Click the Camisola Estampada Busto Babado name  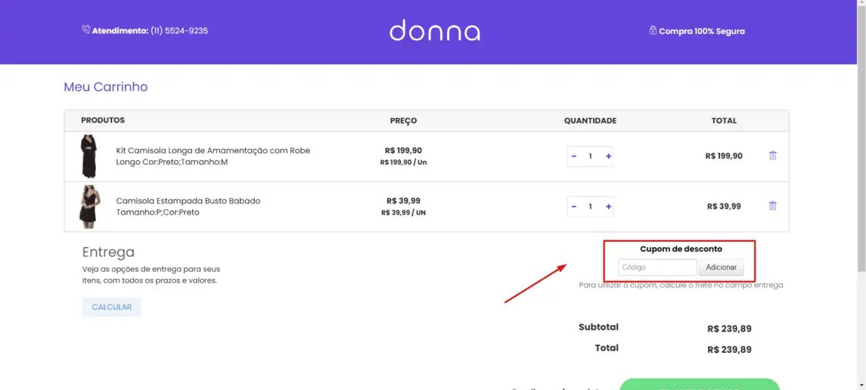tap(188, 206)
